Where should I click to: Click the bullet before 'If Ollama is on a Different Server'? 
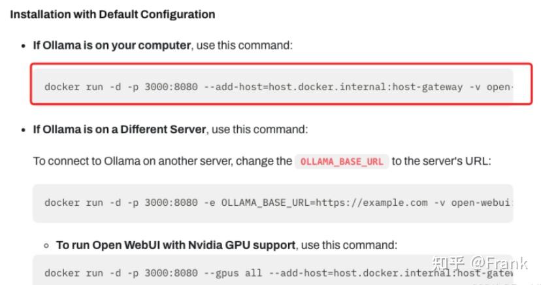pos(24,130)
